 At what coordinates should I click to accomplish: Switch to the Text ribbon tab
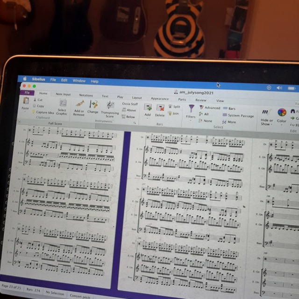105,96
